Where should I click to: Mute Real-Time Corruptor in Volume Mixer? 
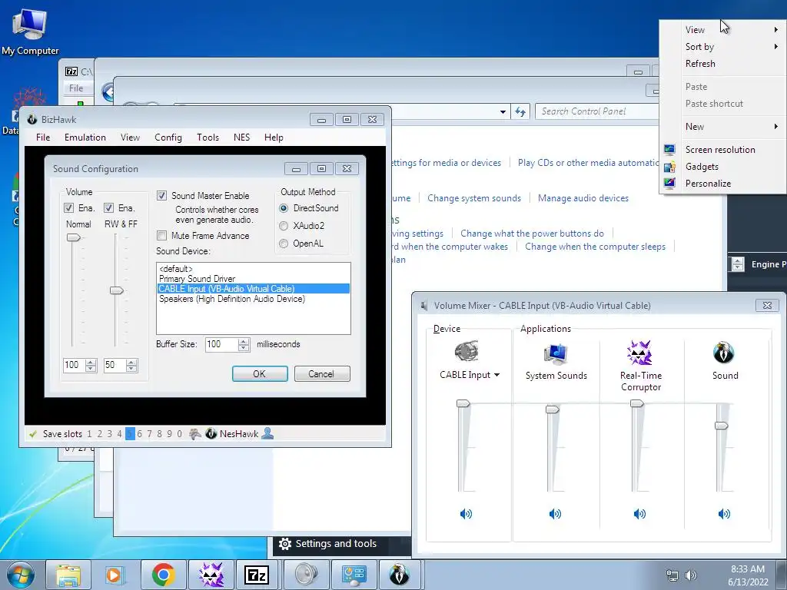pos(639,513)
